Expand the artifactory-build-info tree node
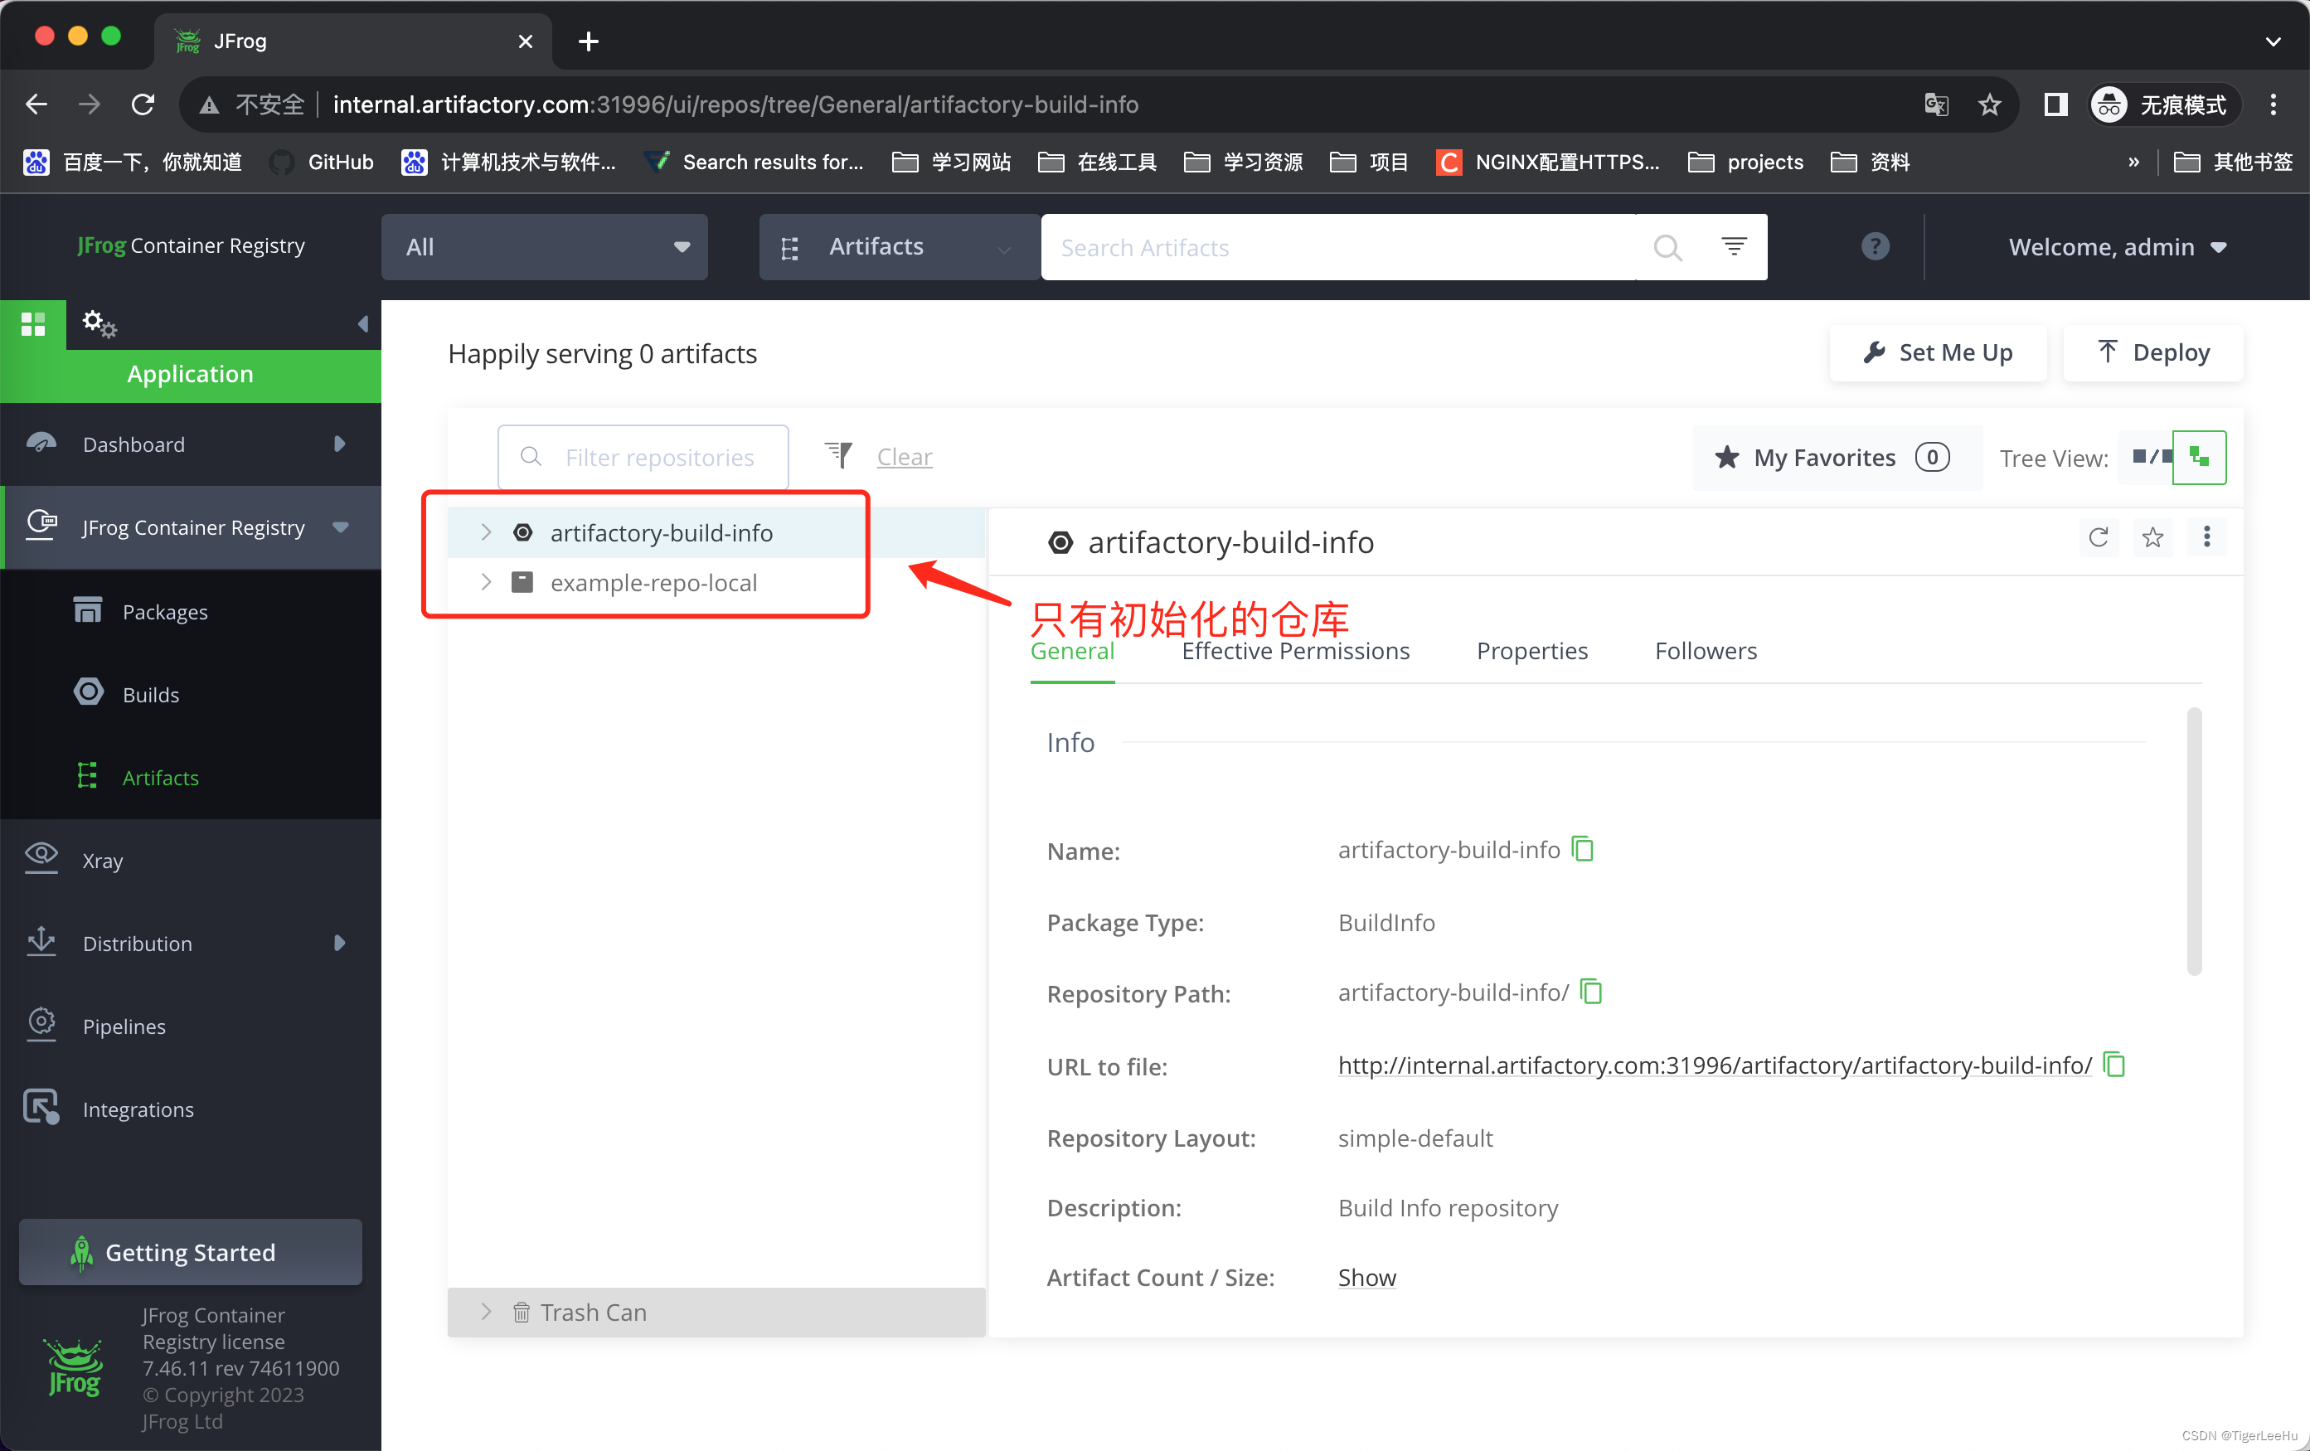Viewport: 2310px width, 1451px height. (487, 532)
